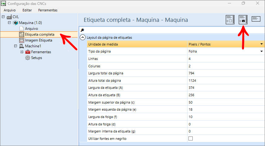Close the Configuração das CNCs window
Screen dimensions: 265x146
click(257, 3)
